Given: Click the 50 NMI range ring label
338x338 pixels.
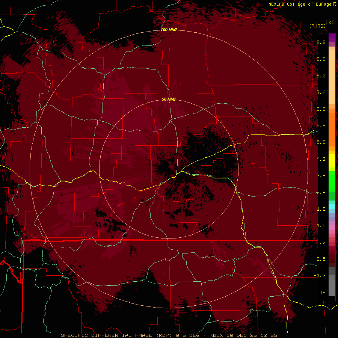Looking at the screenshot, I should click(169, 99).
